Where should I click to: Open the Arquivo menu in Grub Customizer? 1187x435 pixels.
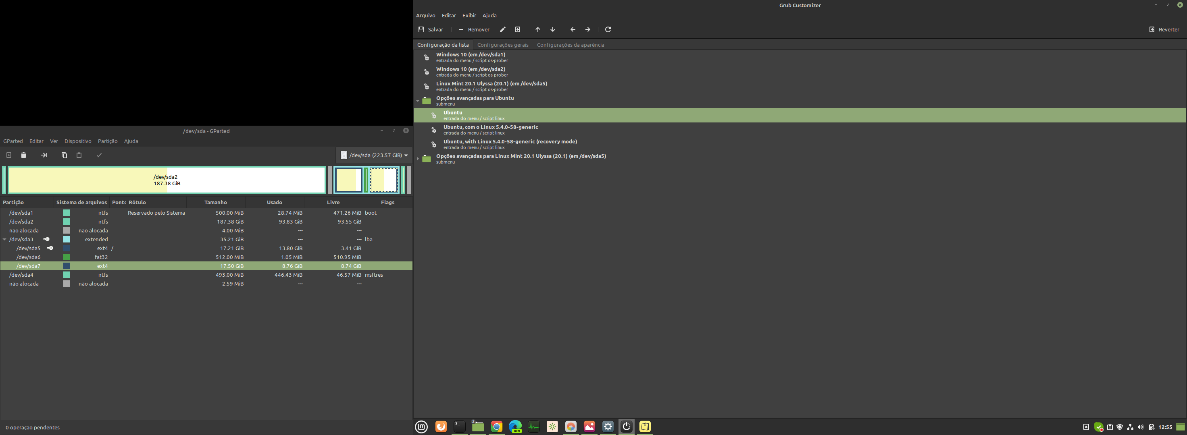tap(425, 15)
